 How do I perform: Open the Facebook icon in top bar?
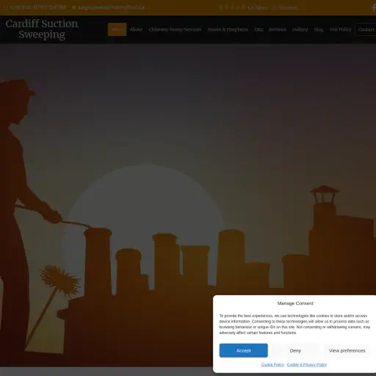374,7
